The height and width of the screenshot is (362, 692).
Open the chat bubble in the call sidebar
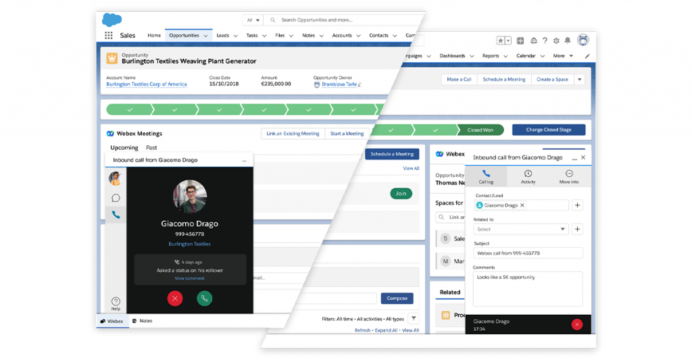pyautogui.click(x=116, y=198)
